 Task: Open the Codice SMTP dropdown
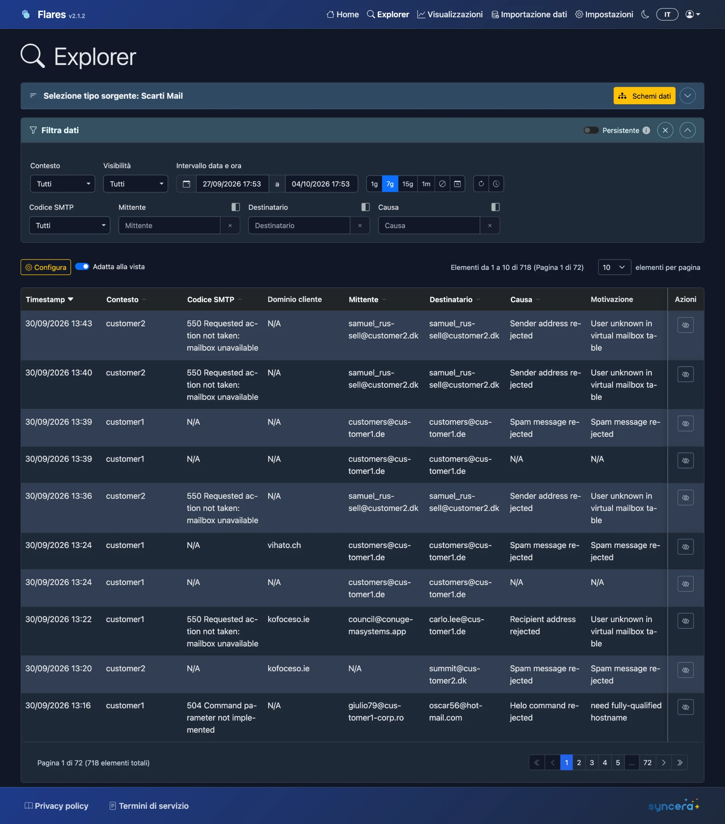click(x=70, y=225)
